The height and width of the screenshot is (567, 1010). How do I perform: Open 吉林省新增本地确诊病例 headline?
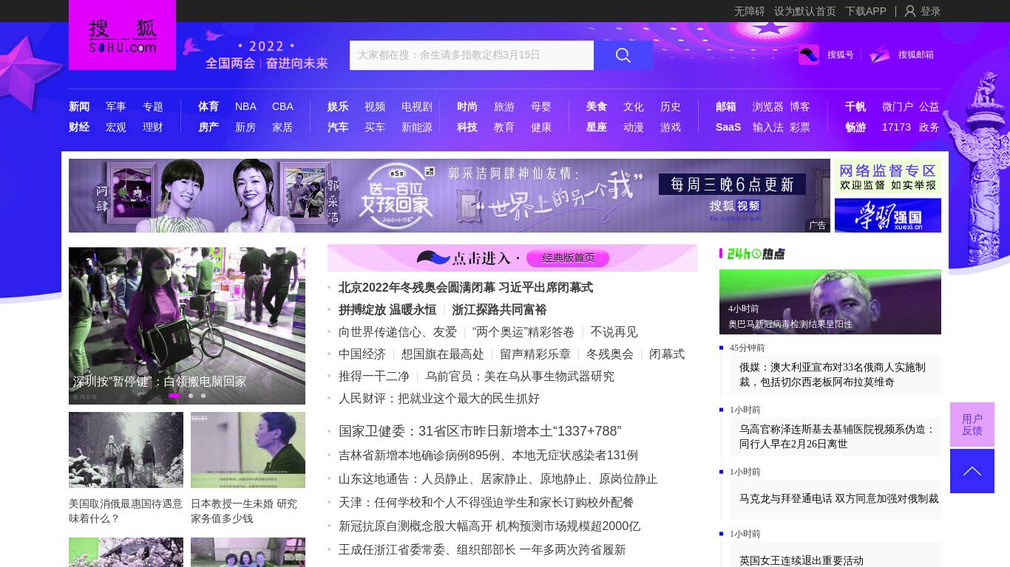[488, 455]
